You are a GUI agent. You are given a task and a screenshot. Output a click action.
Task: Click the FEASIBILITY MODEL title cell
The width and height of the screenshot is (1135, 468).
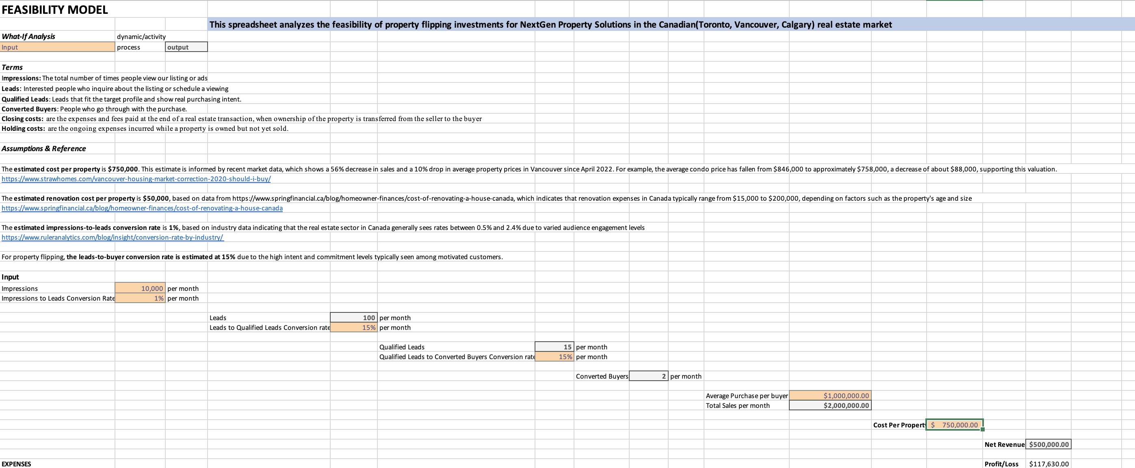pos(55,9)
